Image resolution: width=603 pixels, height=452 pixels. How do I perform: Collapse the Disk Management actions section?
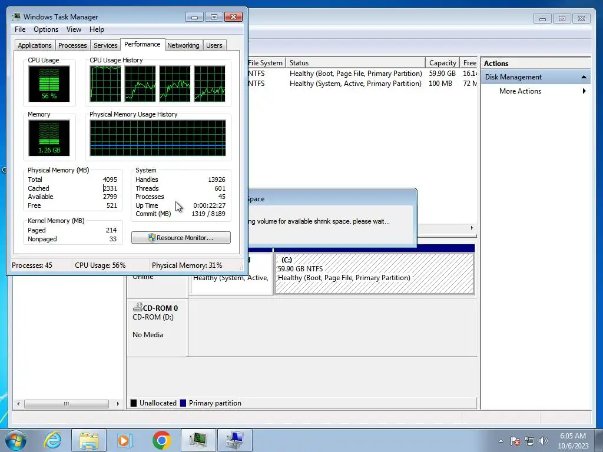[584, 77]
